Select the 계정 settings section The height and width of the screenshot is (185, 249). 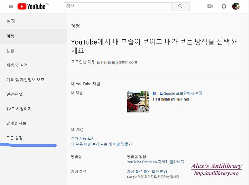tap(33, 36)
